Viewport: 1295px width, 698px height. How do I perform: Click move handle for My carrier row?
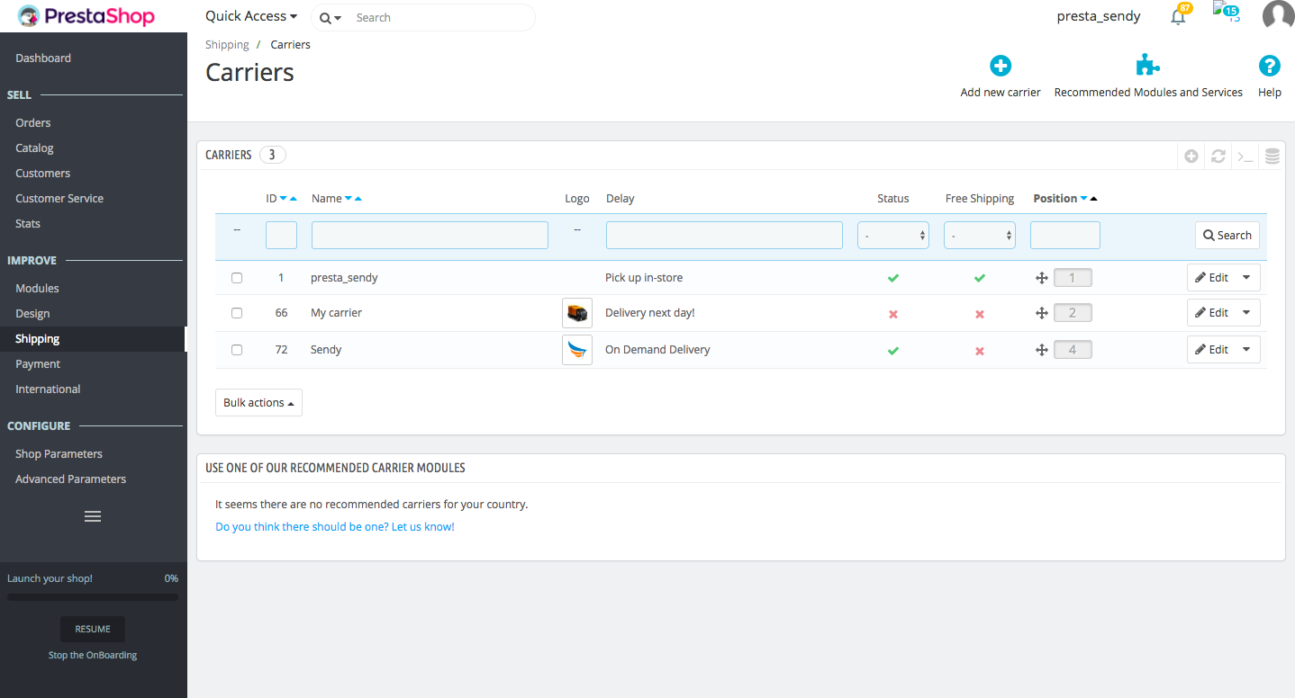click(1041, 313)
